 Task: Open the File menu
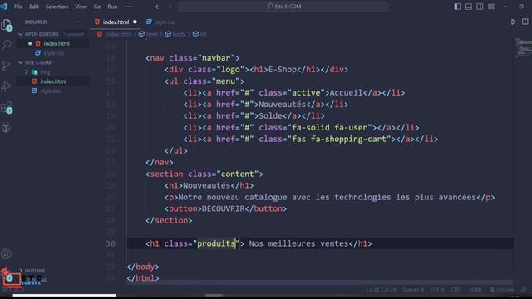point(18,7)
